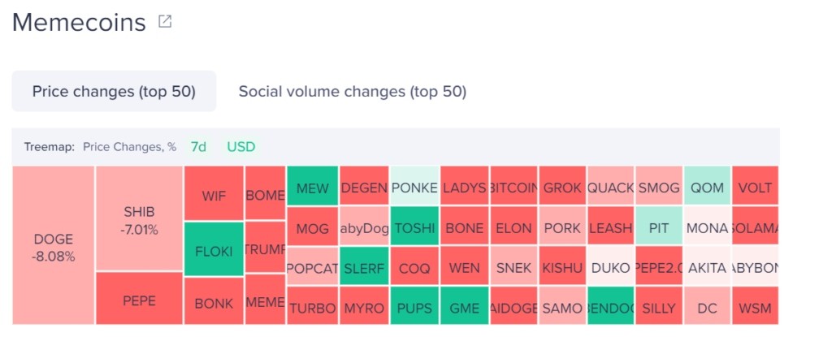This screenshot has width=832, height=337.
Task: Choose the GME green tile
Action: pyautogui.click(x=464, y=305)
